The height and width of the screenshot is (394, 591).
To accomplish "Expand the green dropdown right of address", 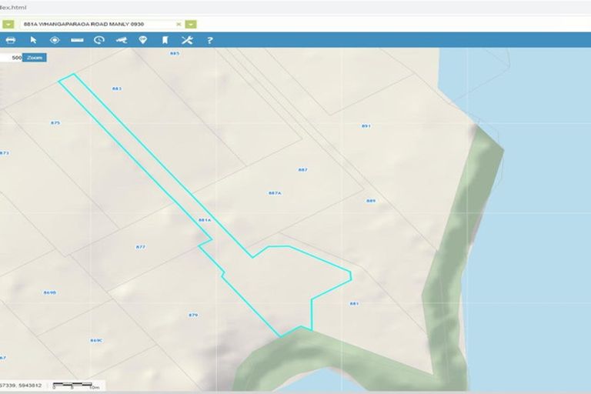I will coord(191,24).
